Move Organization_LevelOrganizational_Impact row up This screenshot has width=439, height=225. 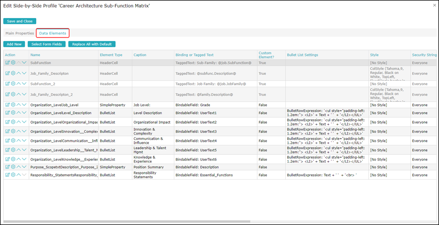(19, 122)
